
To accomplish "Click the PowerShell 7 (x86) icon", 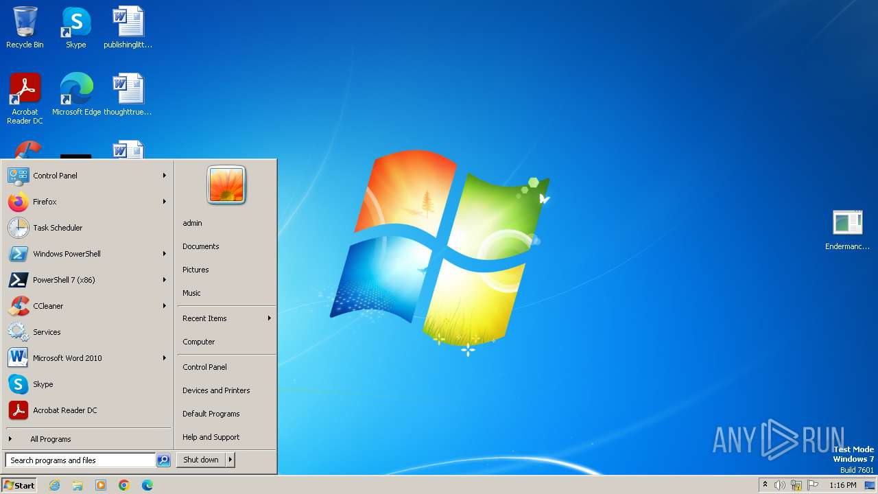I will point(18,280).
